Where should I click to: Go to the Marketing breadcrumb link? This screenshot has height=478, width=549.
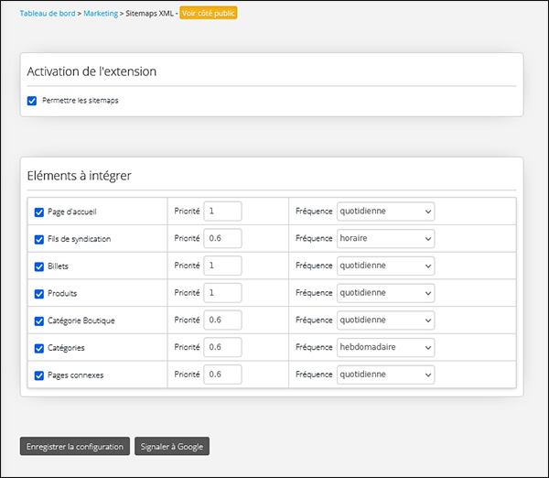point(101,14)
